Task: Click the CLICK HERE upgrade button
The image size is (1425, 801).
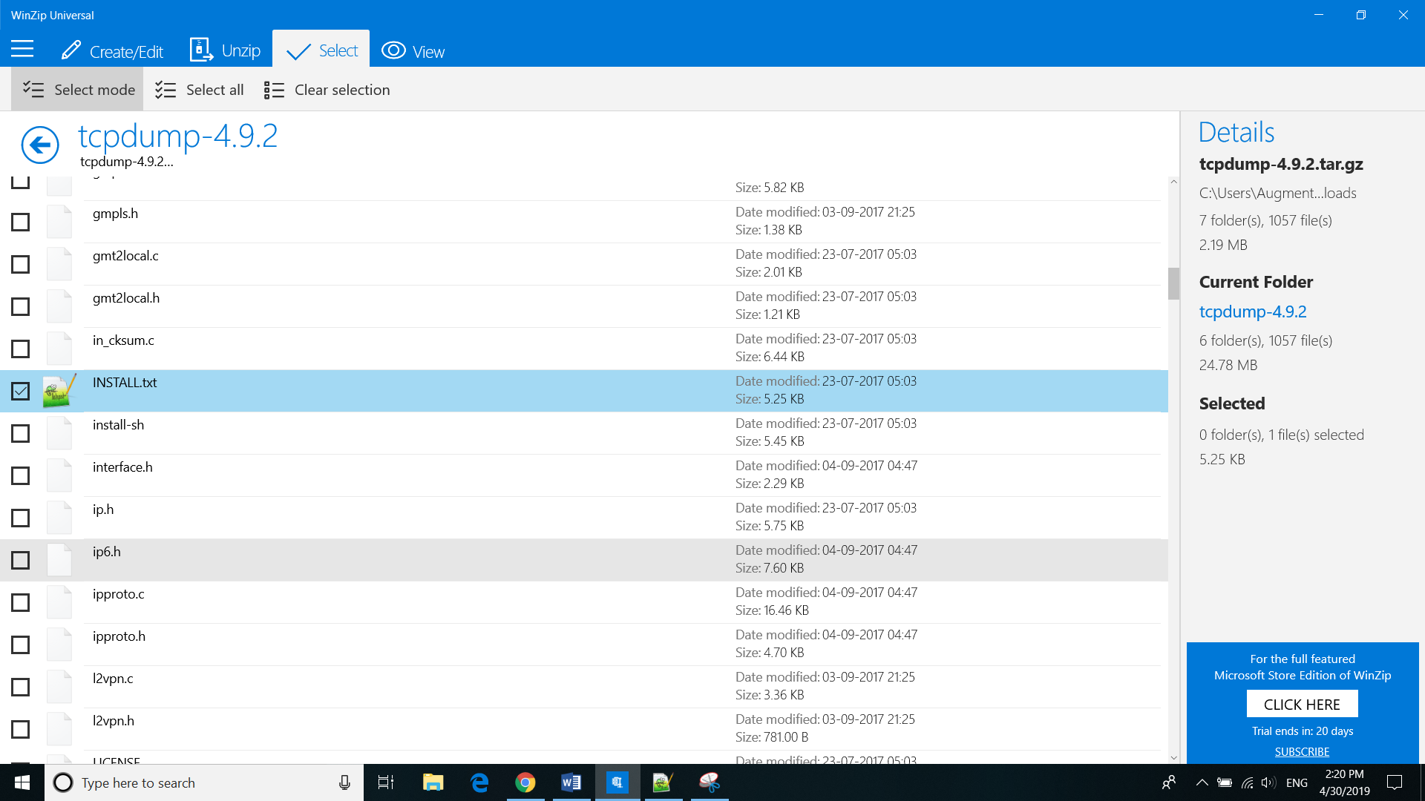Action: (1302, 704)
